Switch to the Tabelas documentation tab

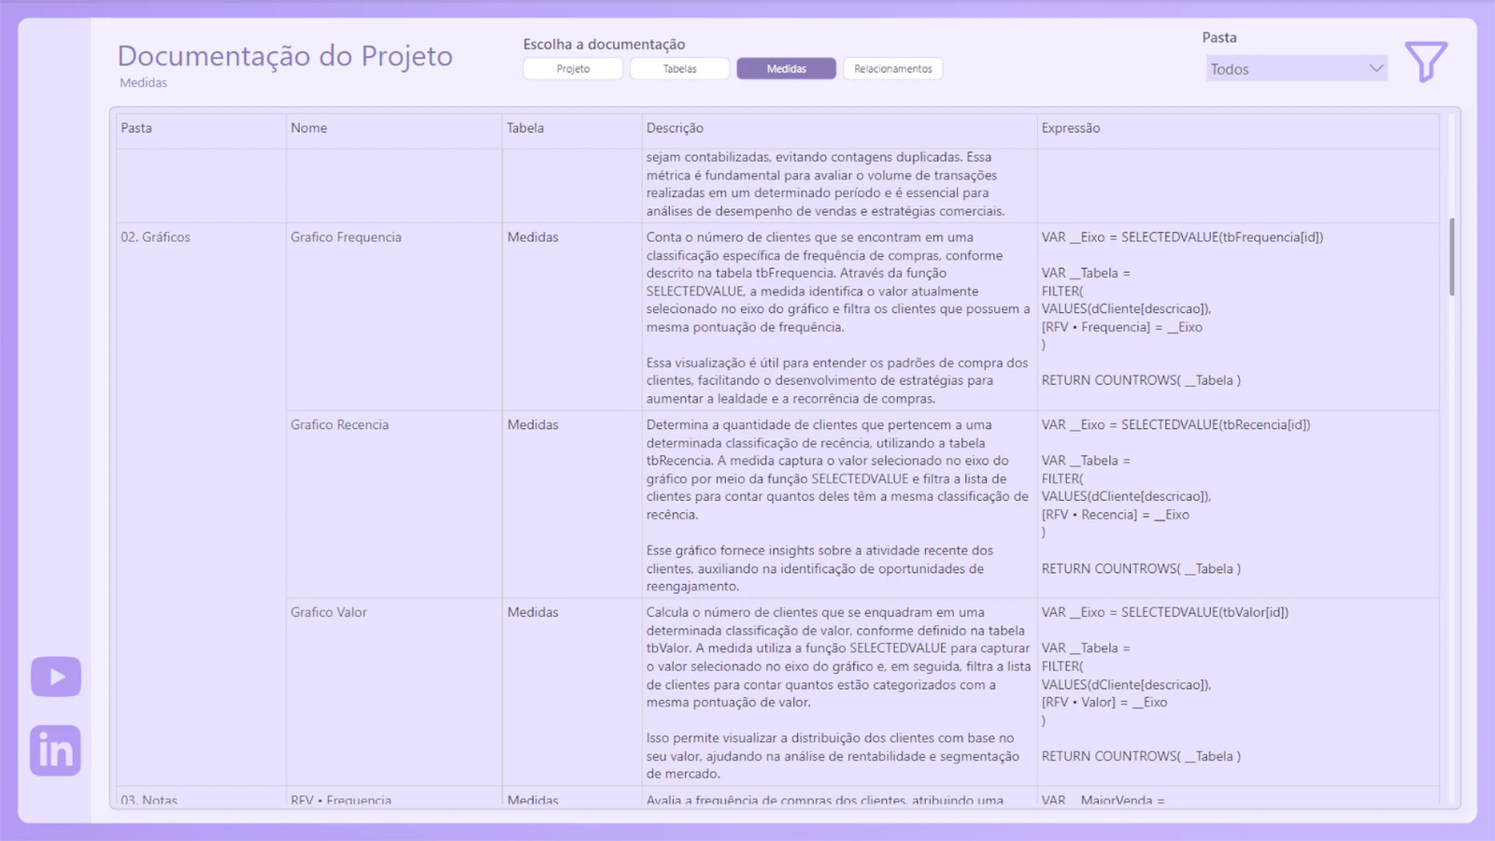(x=679, y=68)
